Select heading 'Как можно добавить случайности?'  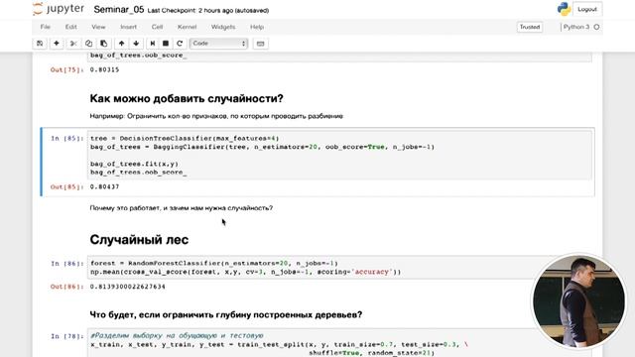[x=187, y=98]
